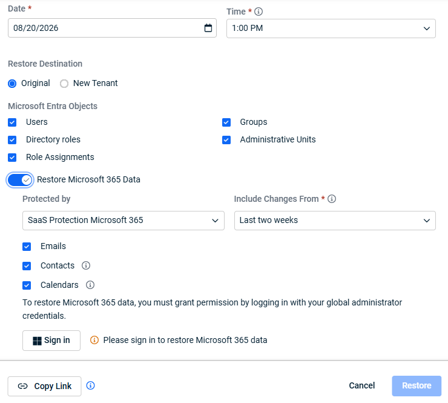Click the blue info icon beside Copy Link
Viewport: 448px width, 403px height.
pyautogui.click(x=91, y=385)
